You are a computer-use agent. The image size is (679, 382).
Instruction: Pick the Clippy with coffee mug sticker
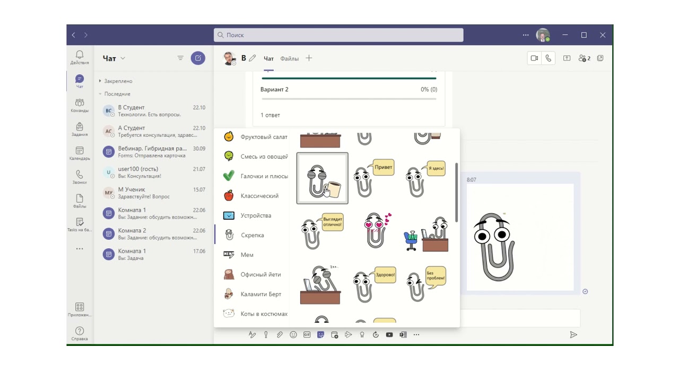tap(322, 178)
